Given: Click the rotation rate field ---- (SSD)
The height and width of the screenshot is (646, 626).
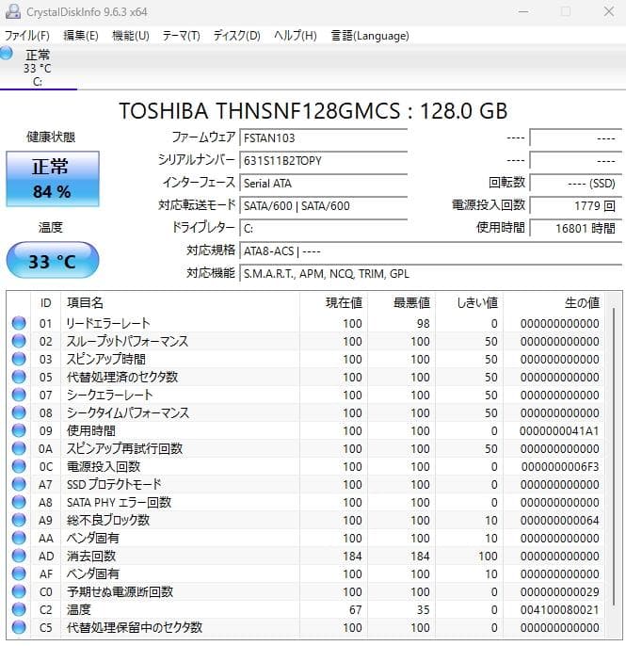Looking at the screenshot, I should 575,184.
